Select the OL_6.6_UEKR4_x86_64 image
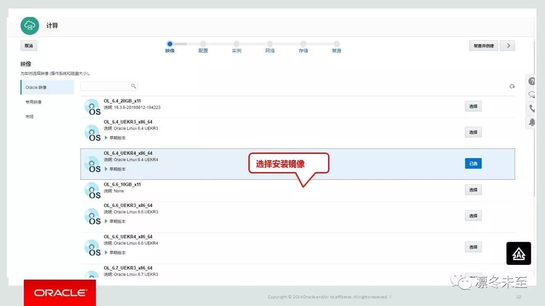The width and height of the screenshot is (545, 306). pyautogui.click(x=473, y=247)
